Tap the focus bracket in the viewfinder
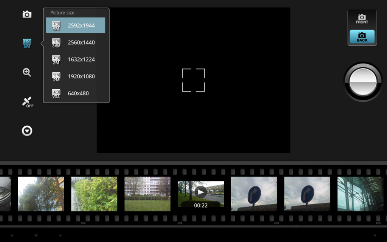Image resolution: width=387 pixels, height=242 pixels. [x=193, y=80]
